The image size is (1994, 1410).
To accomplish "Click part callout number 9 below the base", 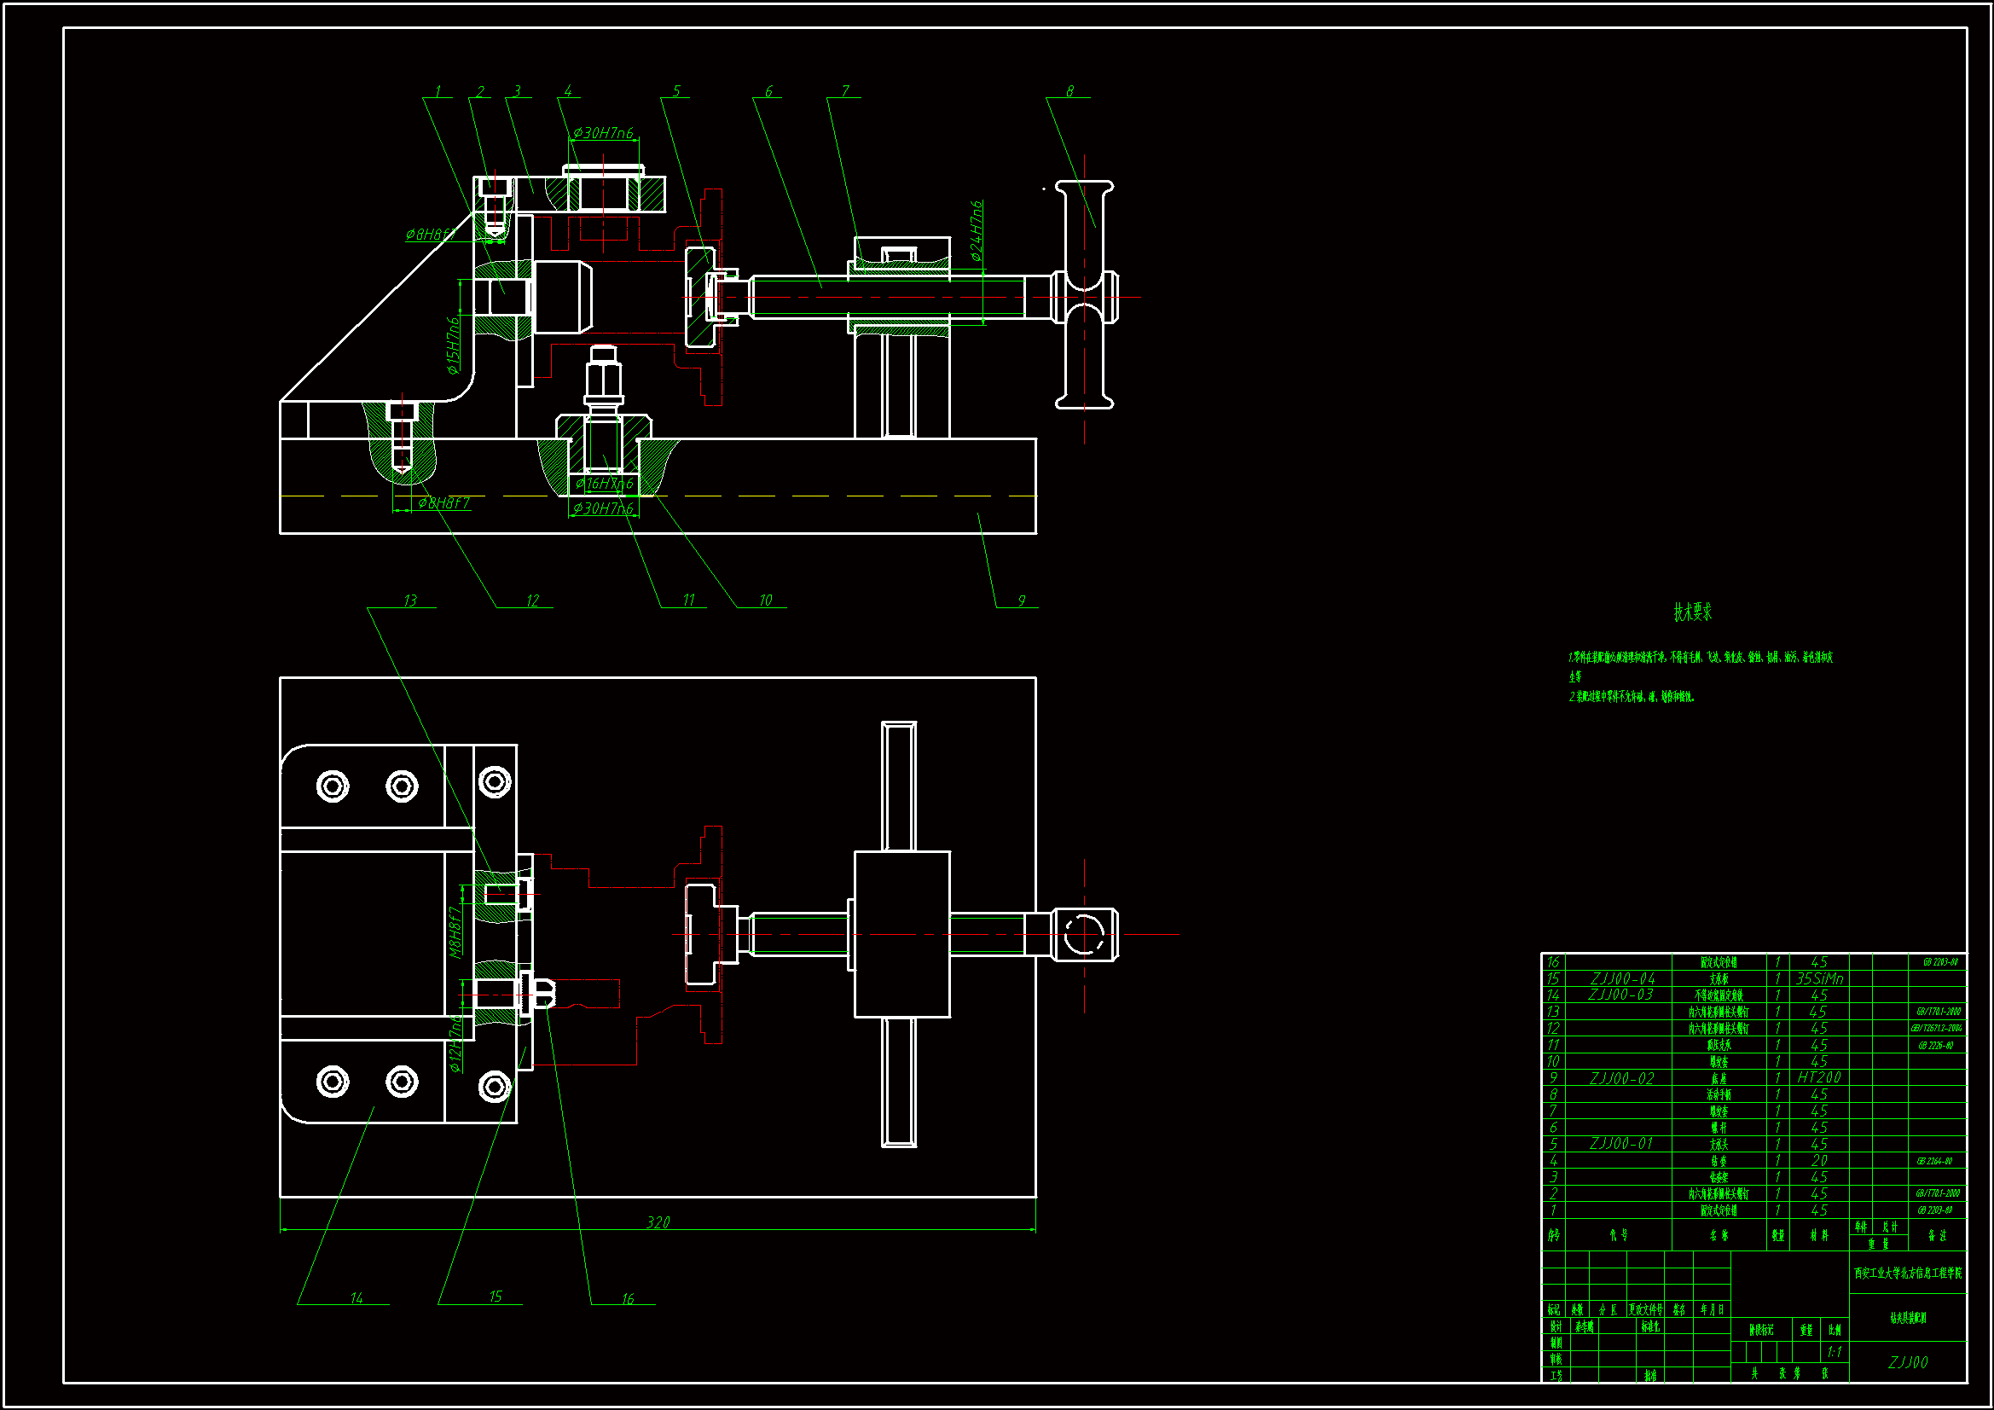I will [x=1022, y=601].
